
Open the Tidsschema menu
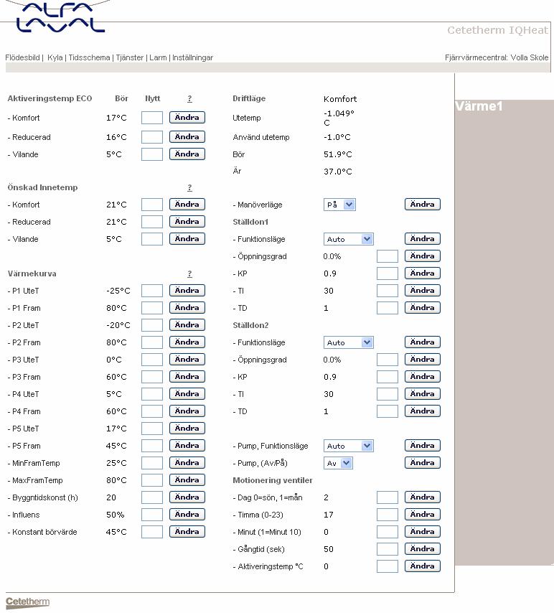click(89, 57)
